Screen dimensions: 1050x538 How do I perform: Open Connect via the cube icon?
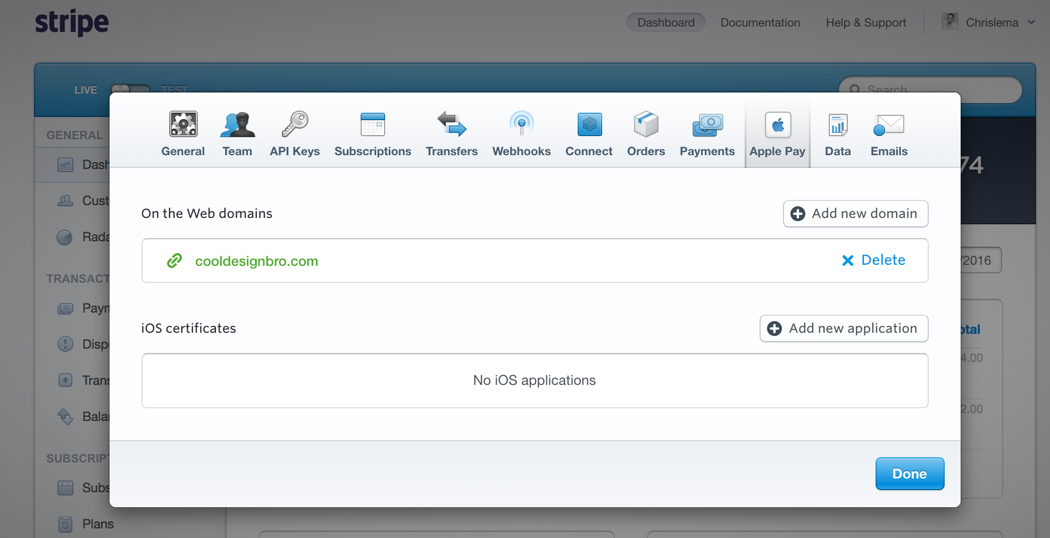588,124
